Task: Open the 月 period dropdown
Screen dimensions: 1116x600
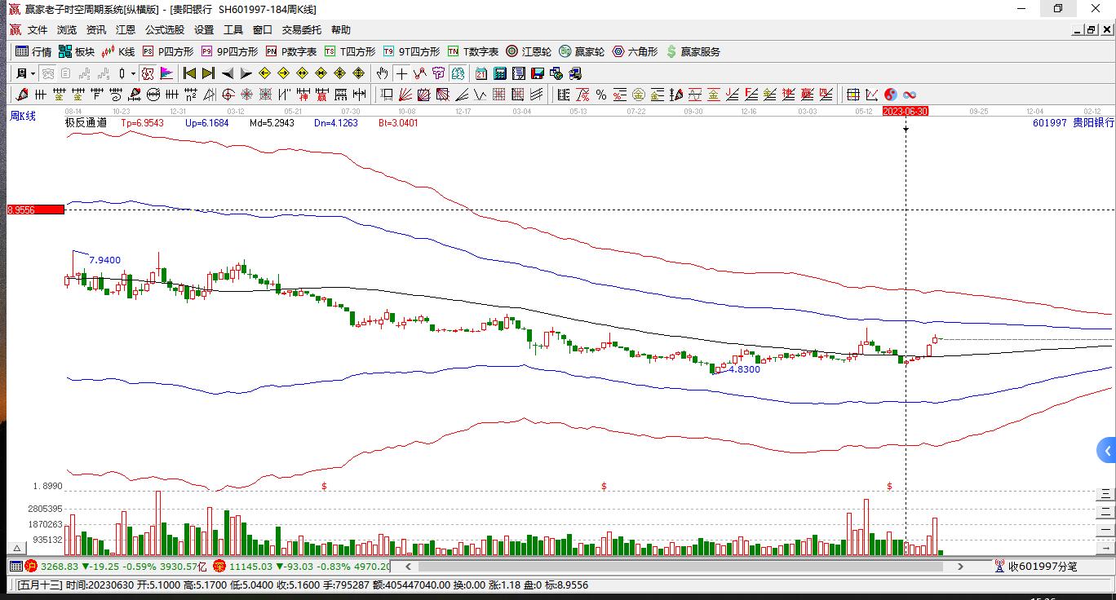Action: (25, 73)
